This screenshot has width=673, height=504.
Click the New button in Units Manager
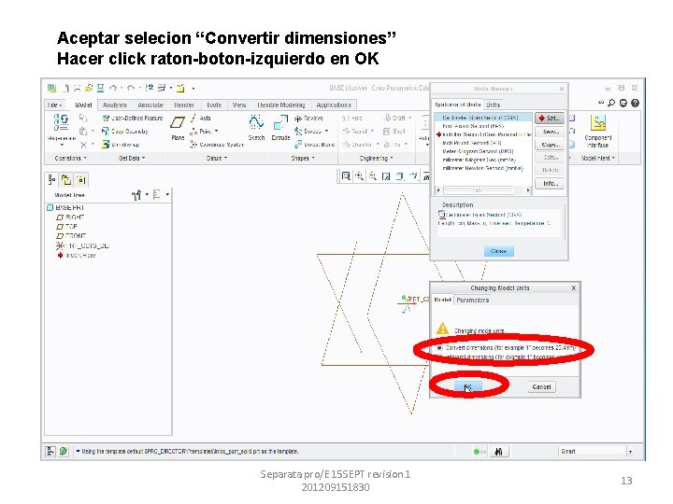[x=550, y=132]
